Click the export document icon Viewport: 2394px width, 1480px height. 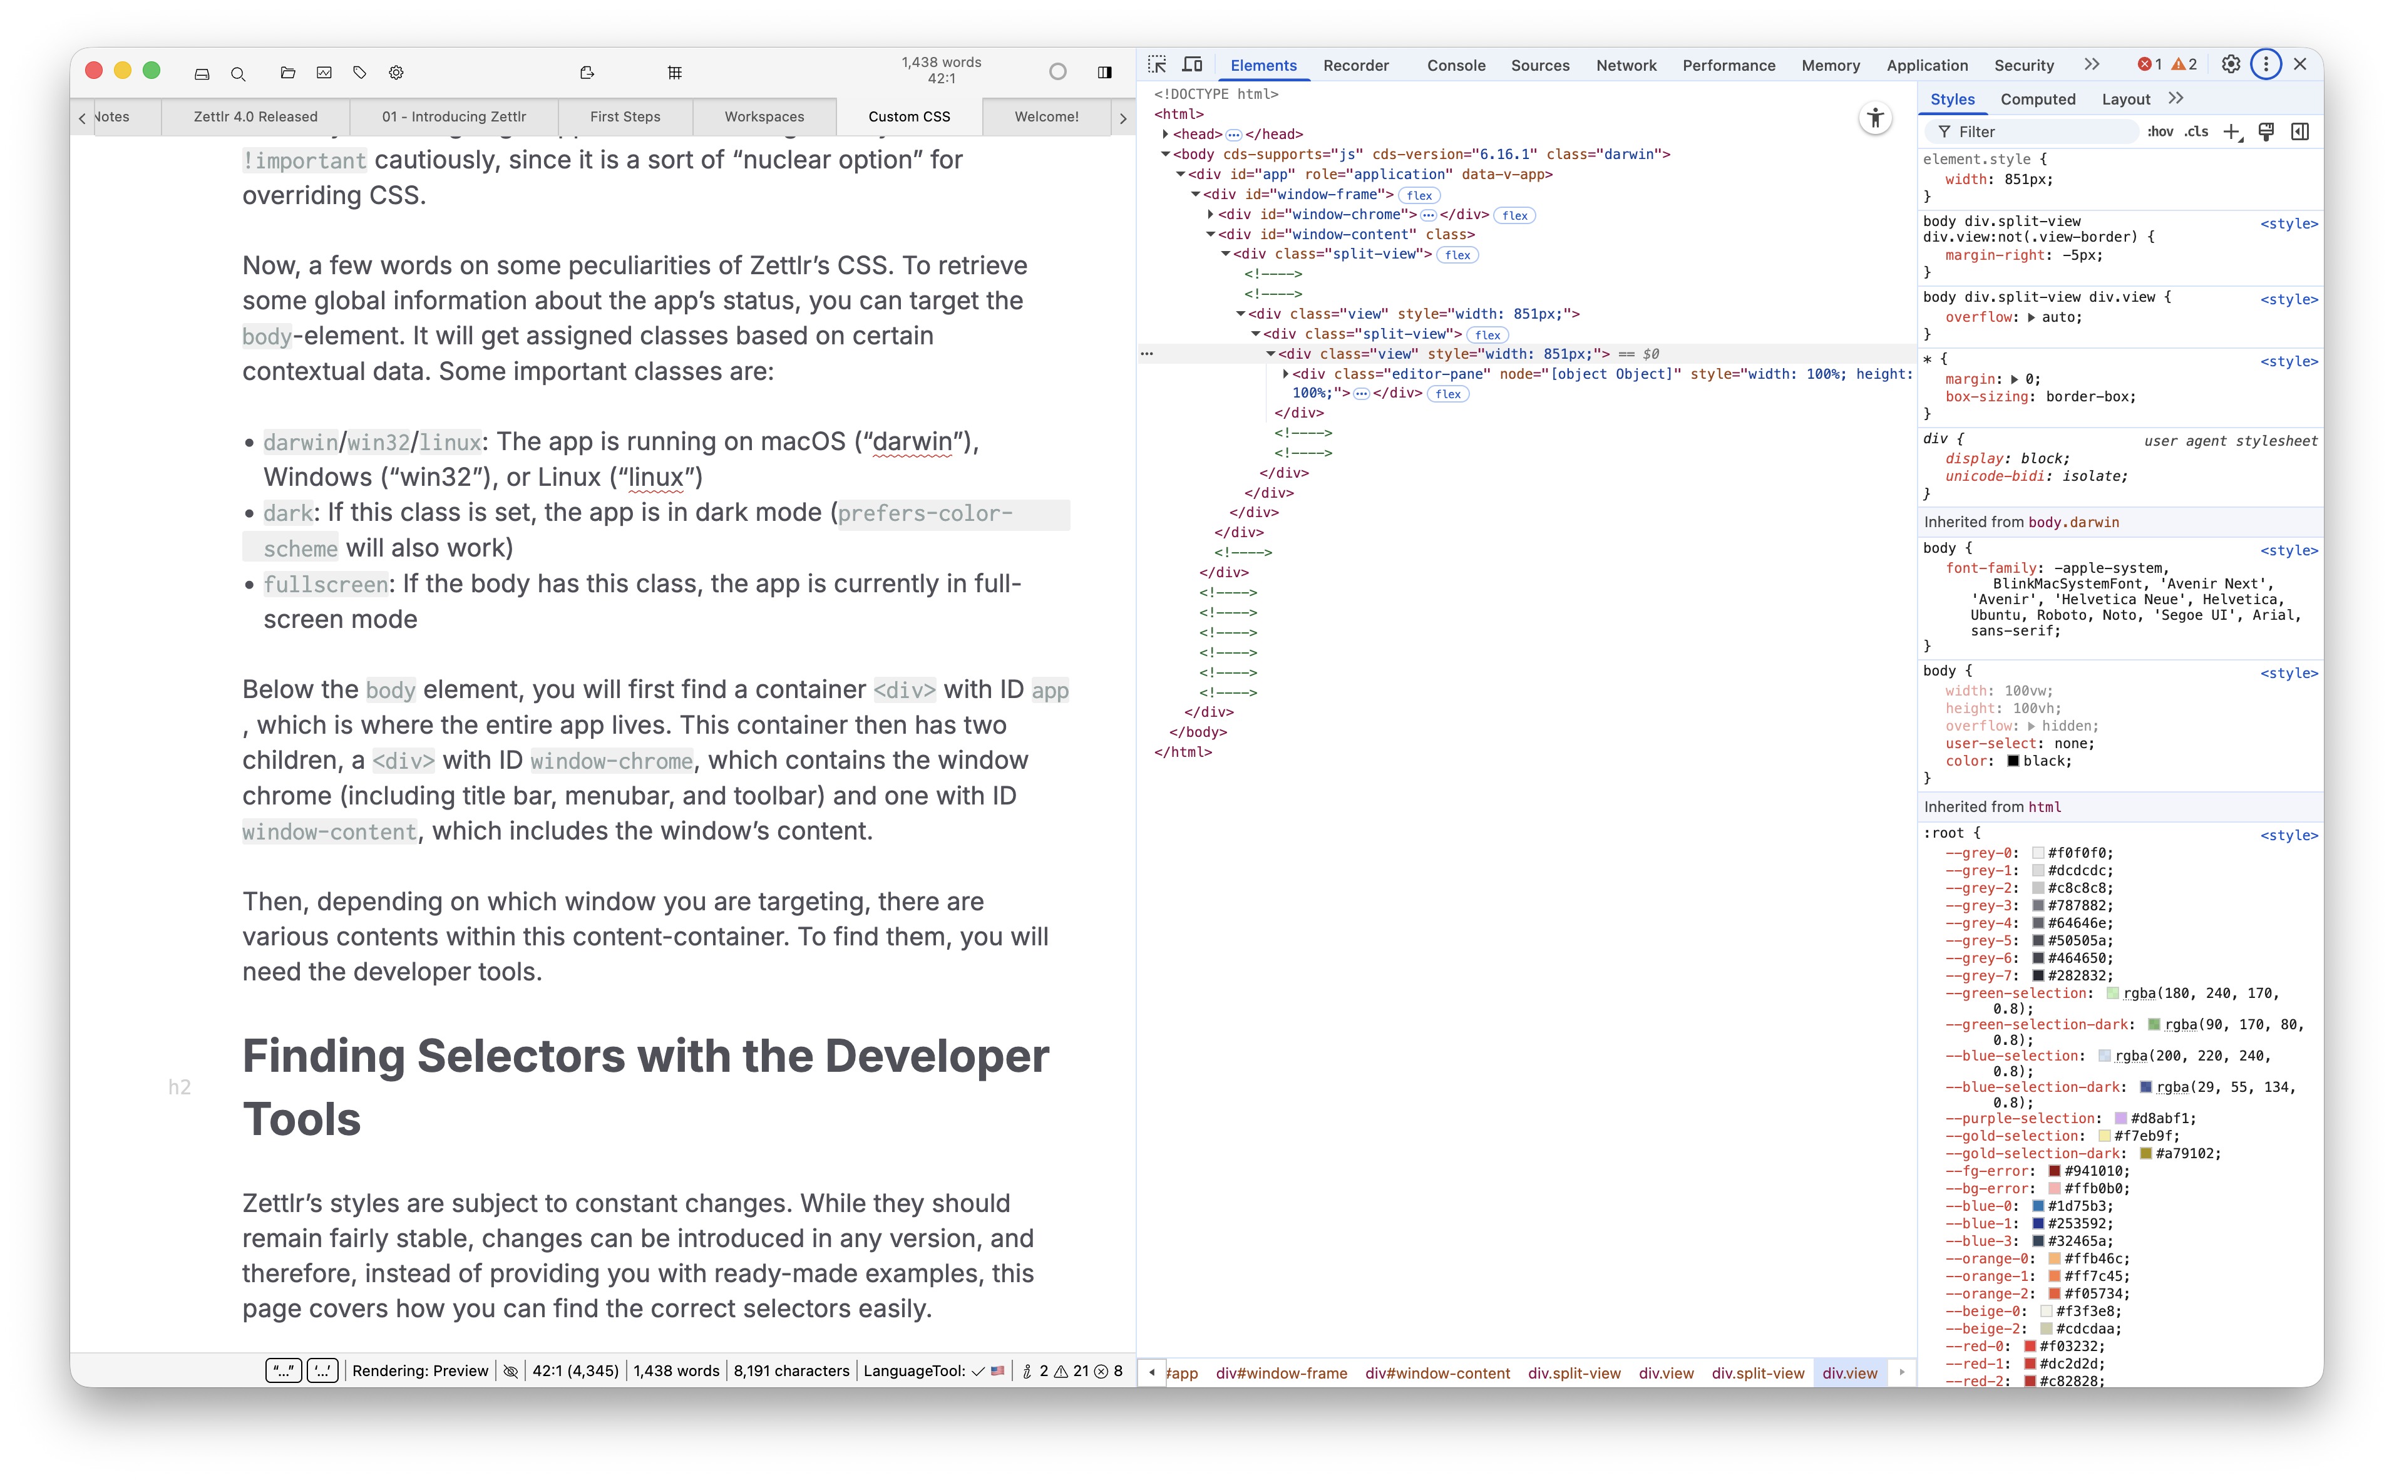pyautogui.click(x=586, y=73)
